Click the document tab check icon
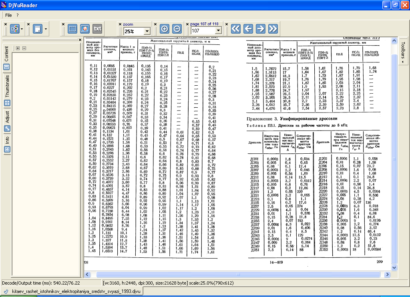 coord(6,291)
